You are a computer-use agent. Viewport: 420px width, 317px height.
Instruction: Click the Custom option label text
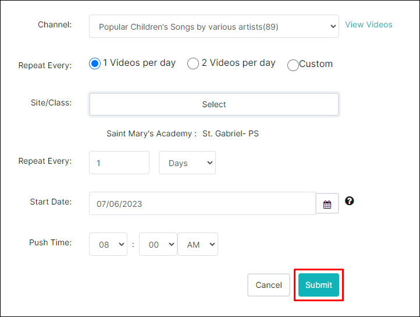[316, 64]
